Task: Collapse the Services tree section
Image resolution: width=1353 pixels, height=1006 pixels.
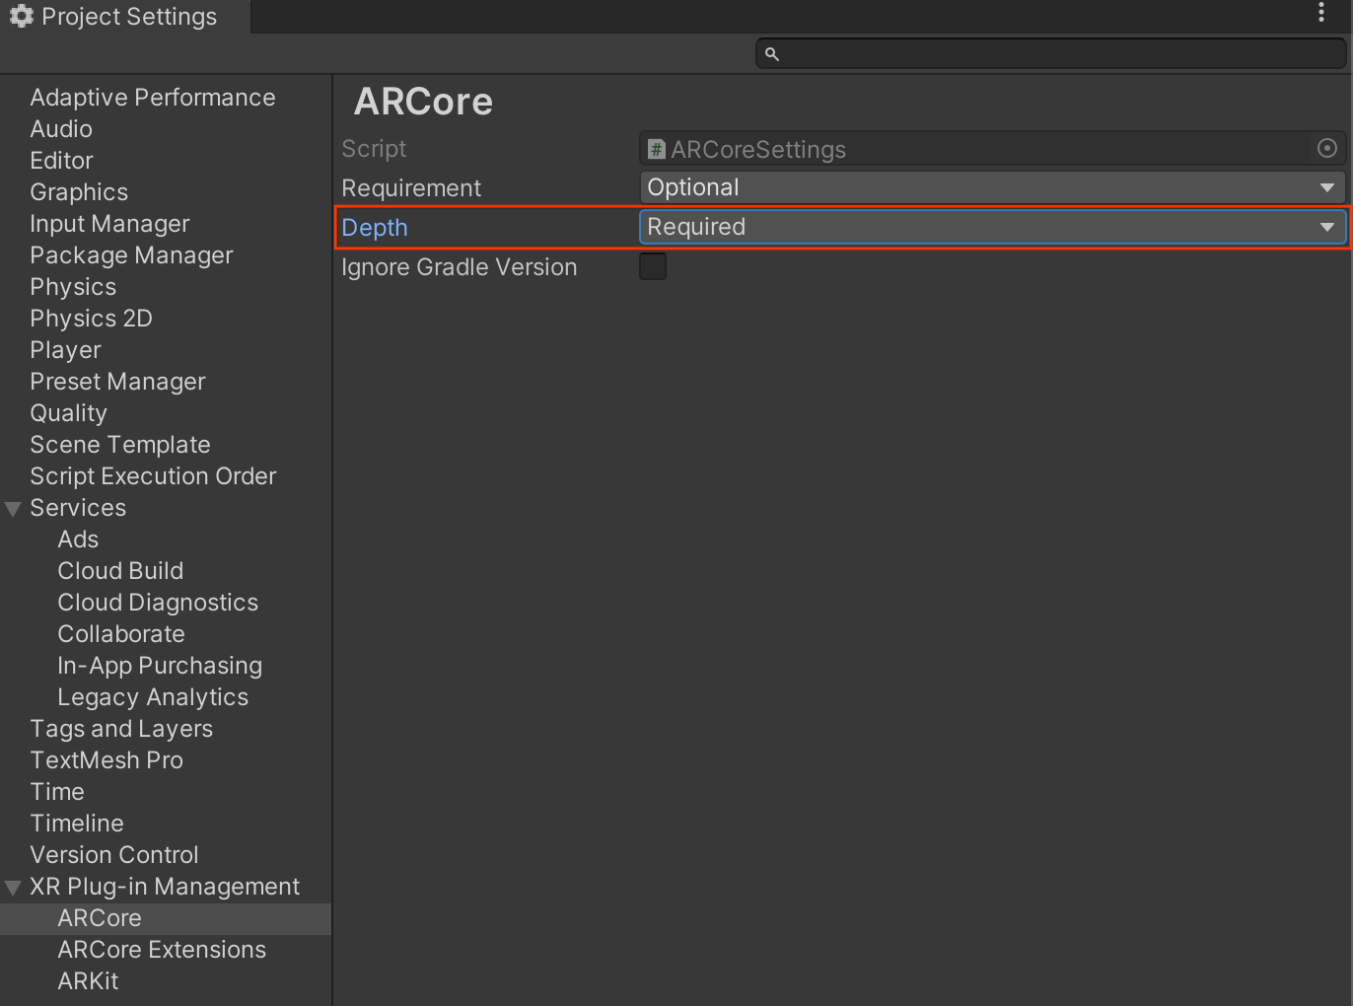Action: coord(13,509)
